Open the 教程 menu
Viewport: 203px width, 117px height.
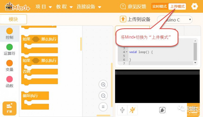[62, 7]
